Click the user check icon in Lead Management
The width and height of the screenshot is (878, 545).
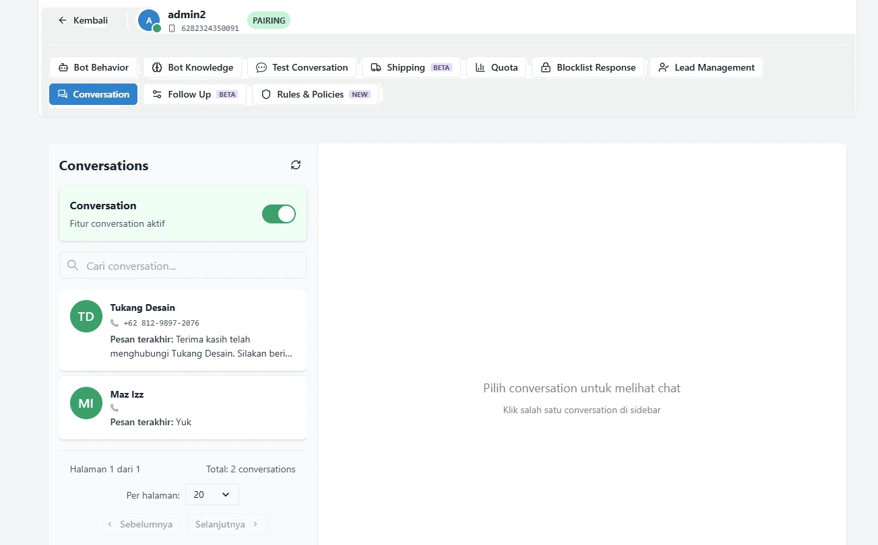(x=664, y=67)
